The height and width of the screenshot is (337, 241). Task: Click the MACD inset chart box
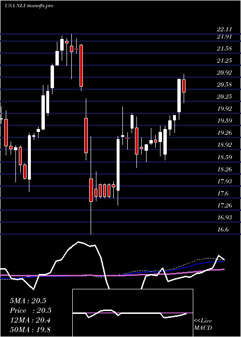click(x=133, y=313)
